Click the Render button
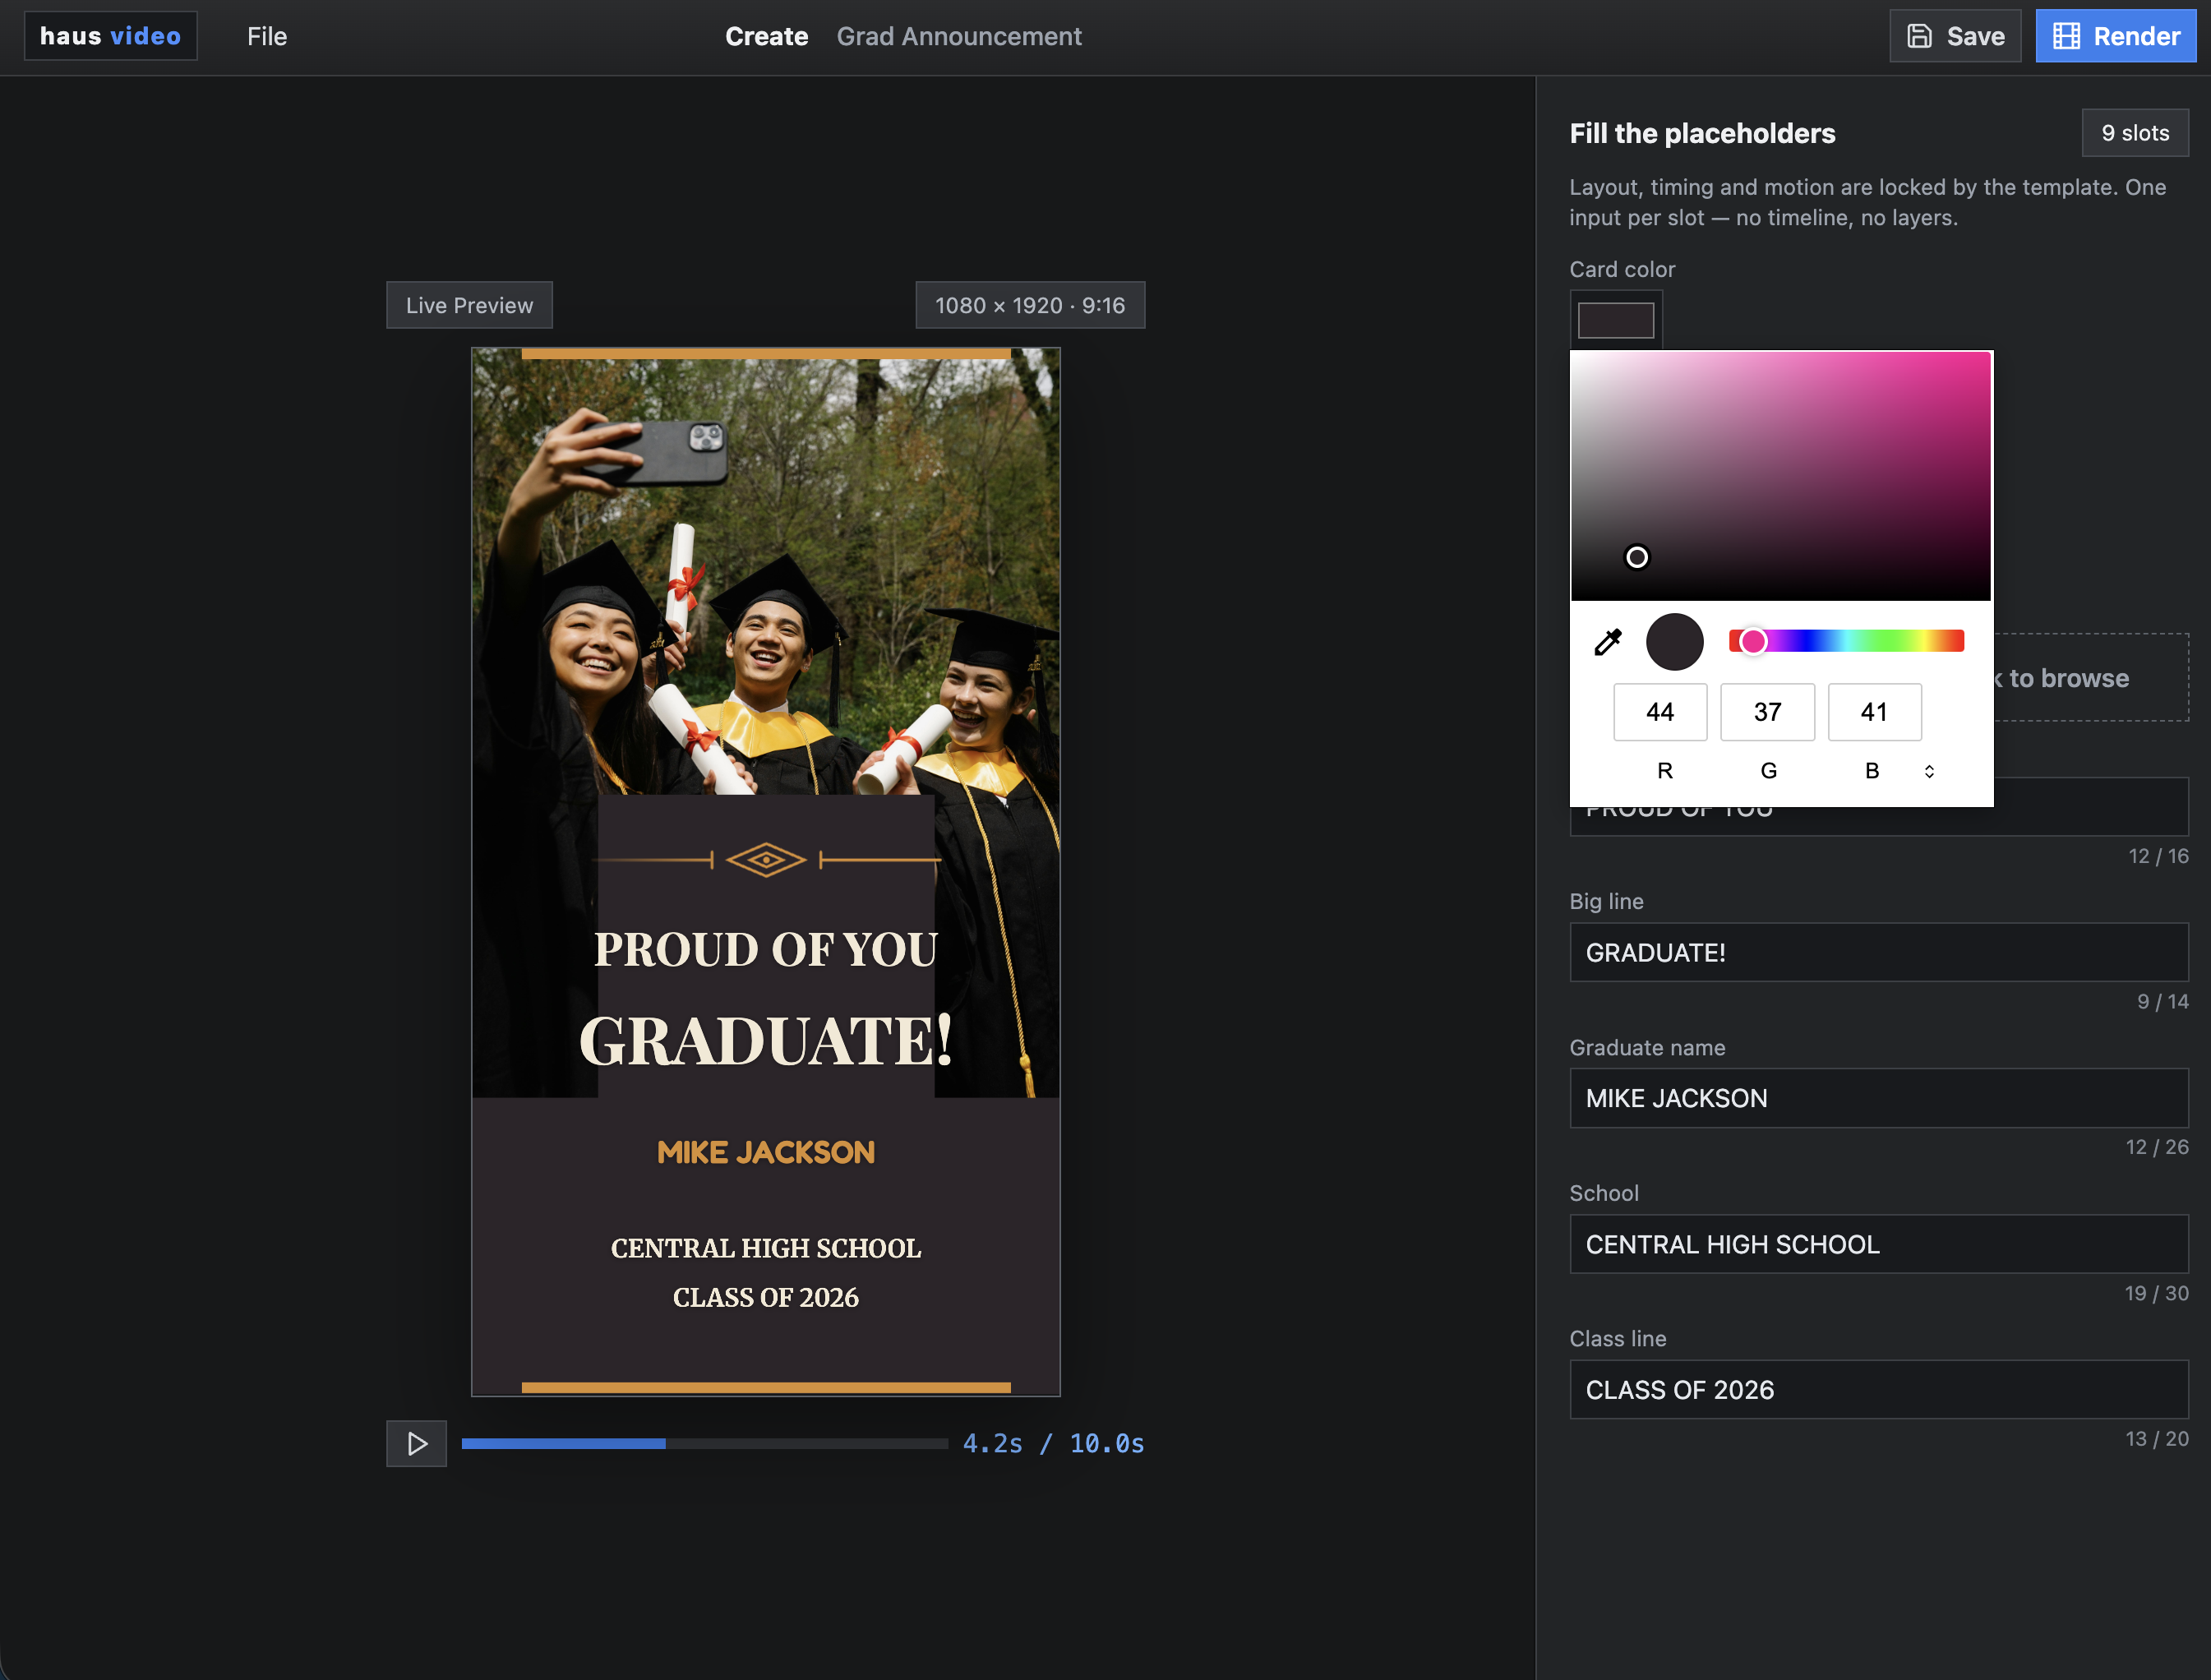Image resolution: width=2211 pixels, height=1680 pixels. pyautogui.click(x=2115, y=36)
